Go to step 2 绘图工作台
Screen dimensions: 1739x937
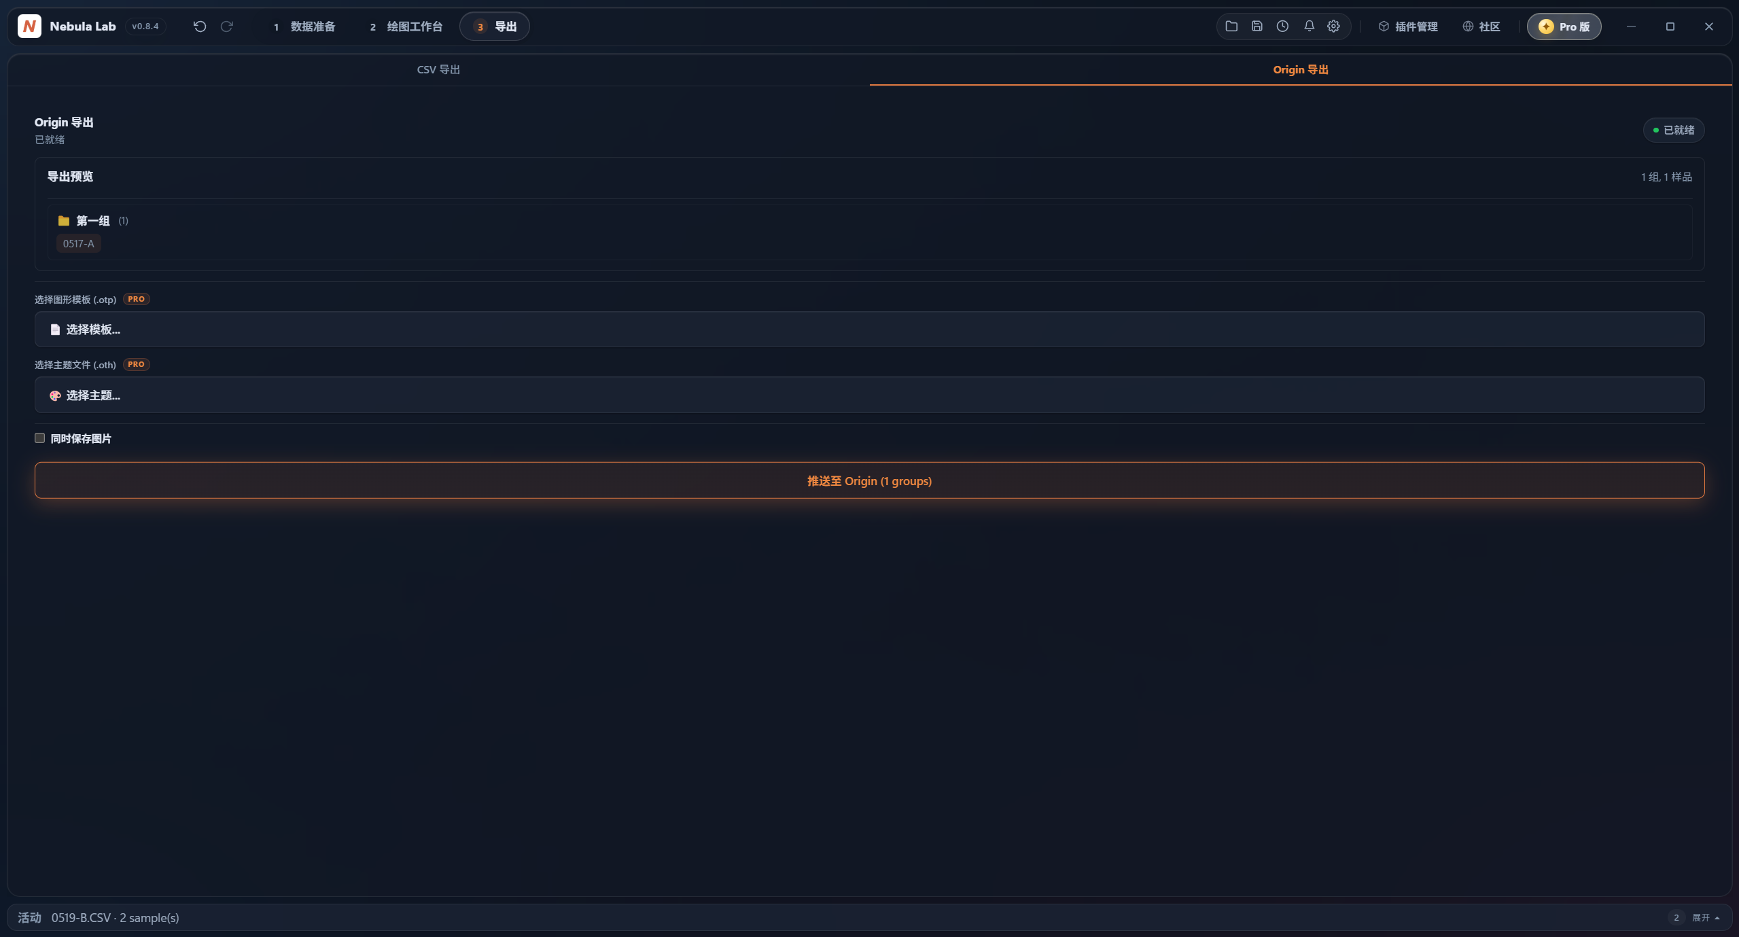(406, 26)
